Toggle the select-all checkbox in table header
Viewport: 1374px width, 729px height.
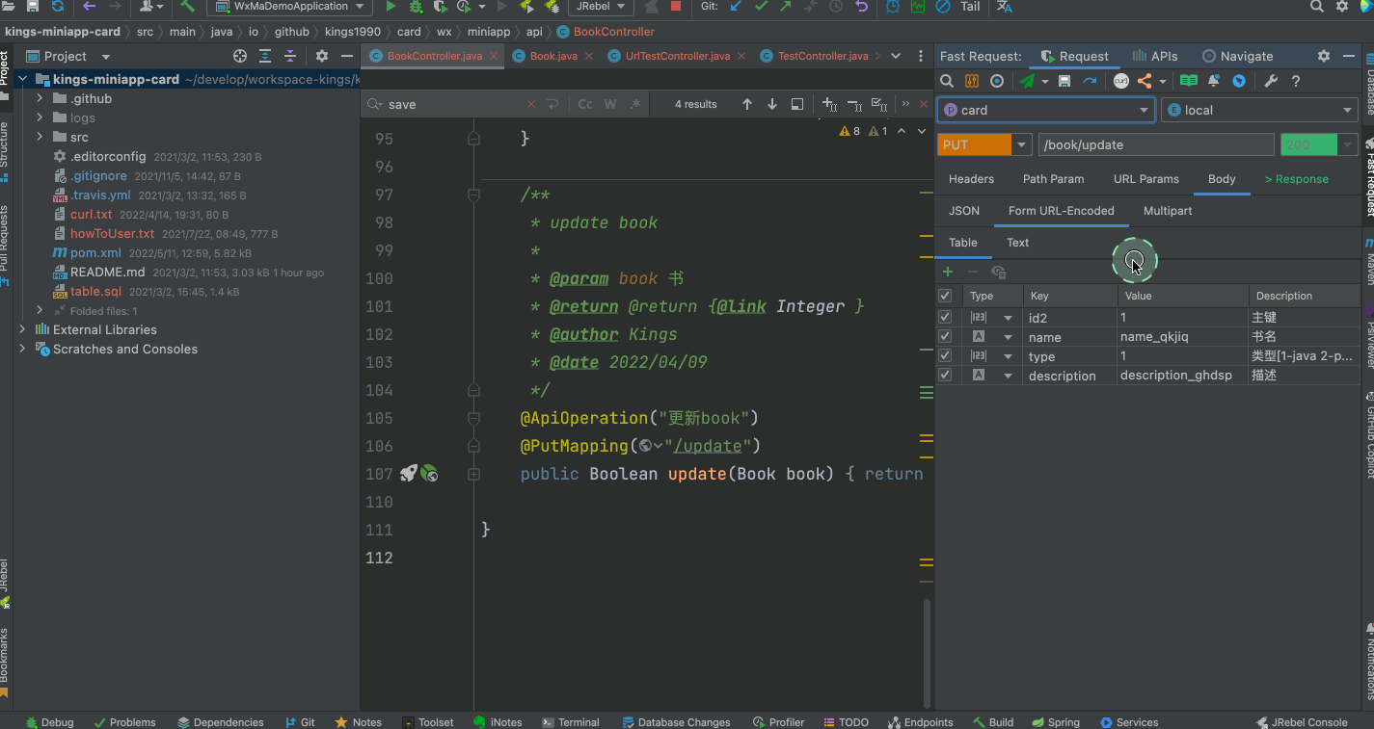tap(945, 296)
